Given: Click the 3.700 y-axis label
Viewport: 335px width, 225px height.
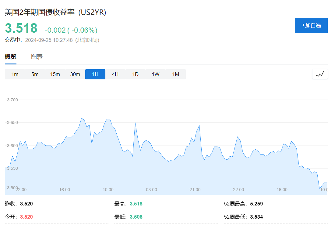Looking at the screenshot, I should tap(12, 100).
